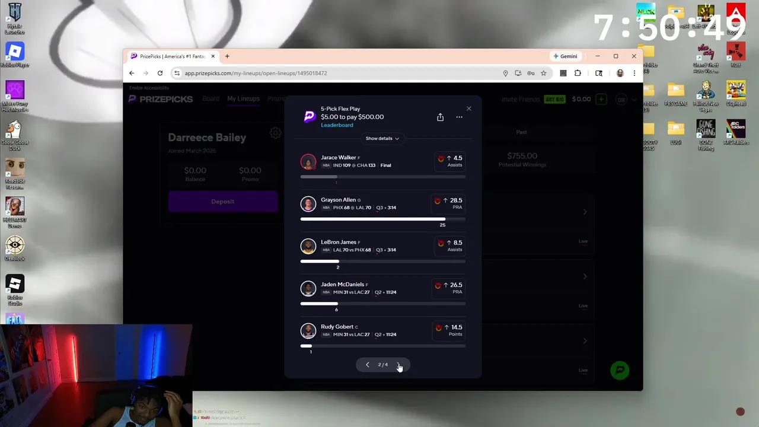Image resolution: width=759 pixels, height=427 pixels.
Task: Open Grand Theft Auto Vice City icon
Action: [706, 58]
